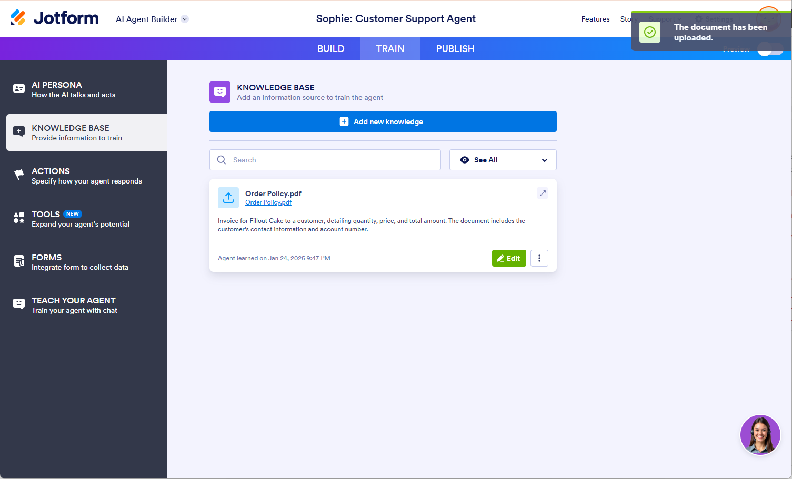The image size is (792, 479).
Task: Click the Actions flag icon
Action: pos(19,175)
